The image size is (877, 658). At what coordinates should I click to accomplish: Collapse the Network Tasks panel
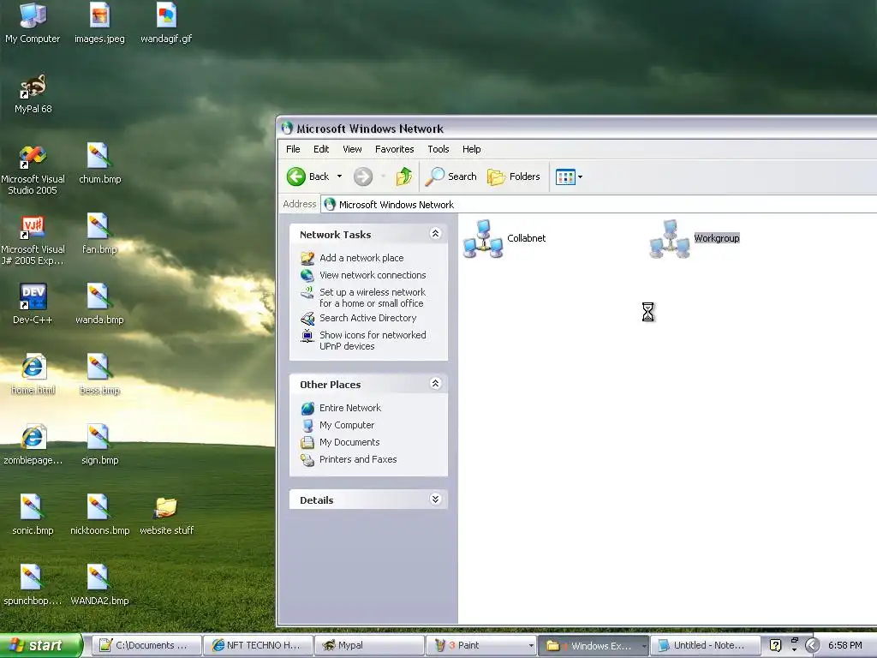click(x=435, y=234)
